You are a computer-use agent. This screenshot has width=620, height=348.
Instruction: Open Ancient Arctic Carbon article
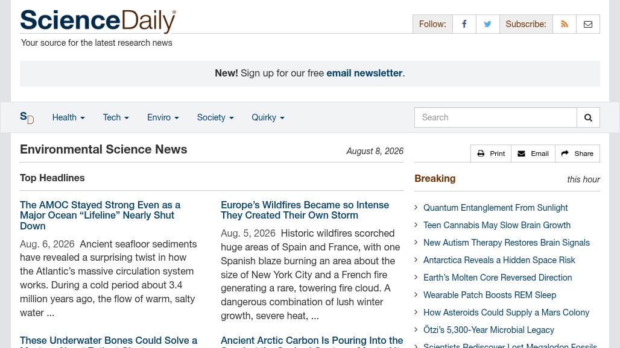(x=312, y=341)
